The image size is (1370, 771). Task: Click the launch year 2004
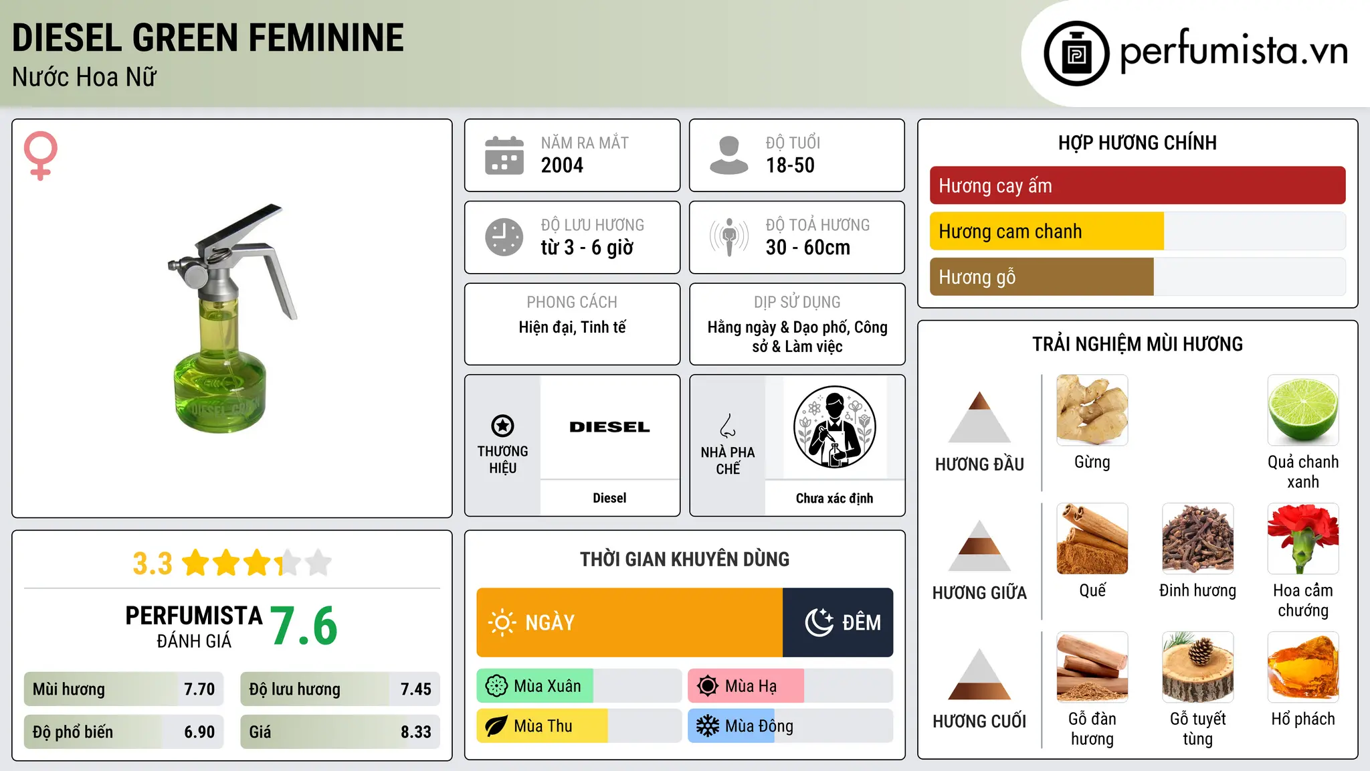click(x=562, y=165)
